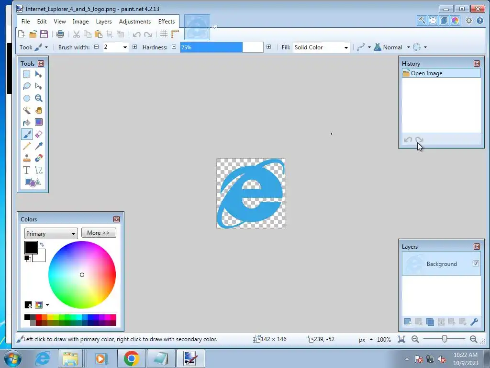Image resolution: width=490 pixels, height=368 pixels.
Task: Select the Text tool
Action: [x=27, y=170]
